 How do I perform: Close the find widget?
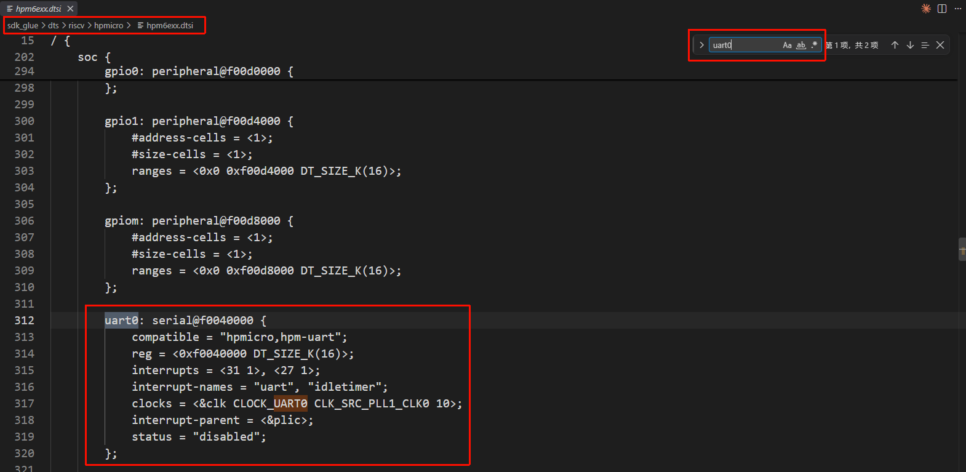[x=940, y=45]
